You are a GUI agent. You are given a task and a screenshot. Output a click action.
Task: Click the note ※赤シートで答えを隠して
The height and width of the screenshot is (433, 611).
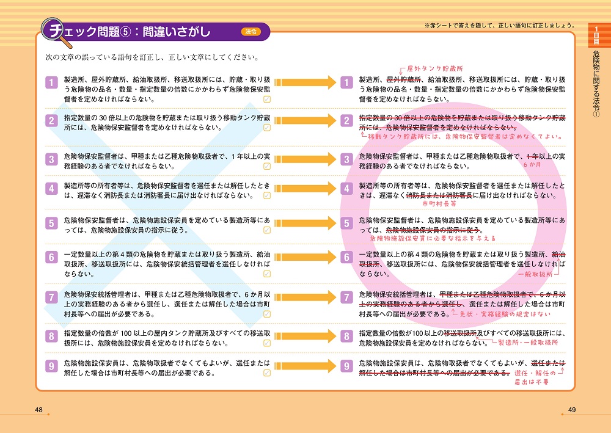tap(500, 26)
